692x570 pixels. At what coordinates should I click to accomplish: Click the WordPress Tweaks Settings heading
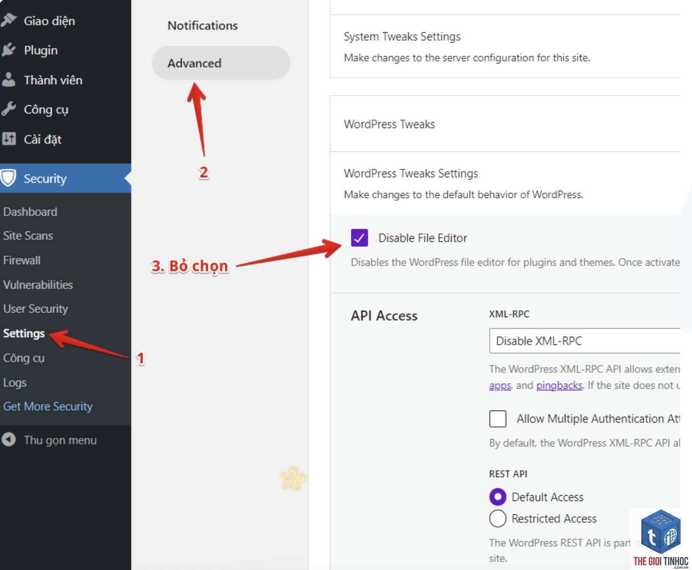click(411, 173)
